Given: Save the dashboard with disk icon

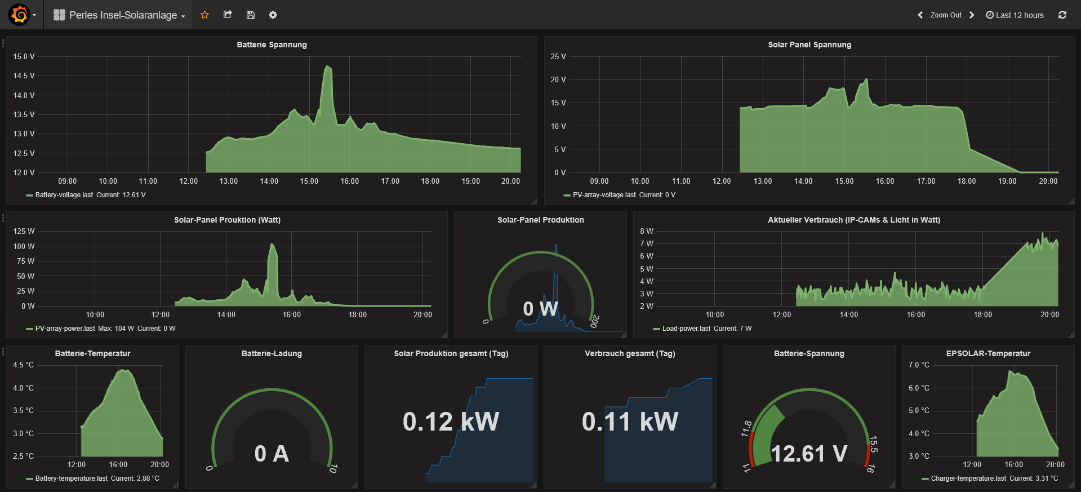Looking at the screenshot, I should (x=251, y=15).
